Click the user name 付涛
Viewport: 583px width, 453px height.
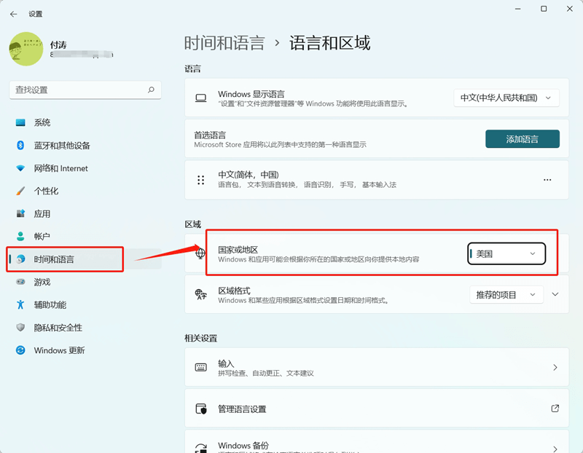point(58,45)
